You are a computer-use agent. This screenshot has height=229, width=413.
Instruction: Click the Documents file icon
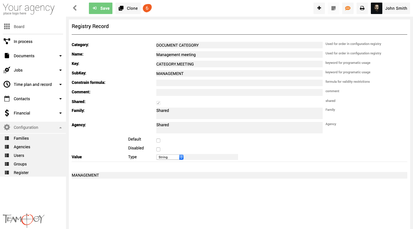click(7, 56)
